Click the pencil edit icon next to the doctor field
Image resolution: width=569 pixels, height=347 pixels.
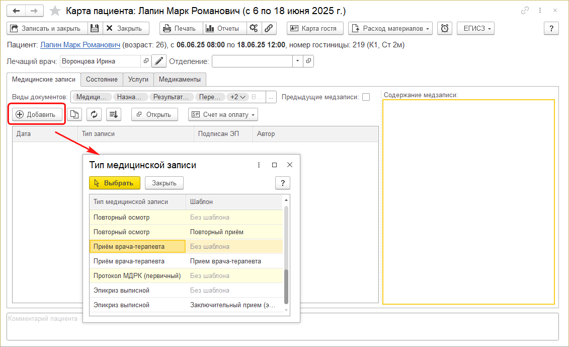tap(159, 61)
